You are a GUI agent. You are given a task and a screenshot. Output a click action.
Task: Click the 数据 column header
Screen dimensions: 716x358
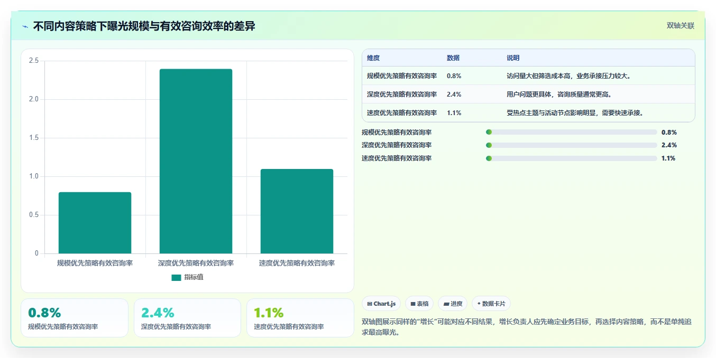[453, 58]
